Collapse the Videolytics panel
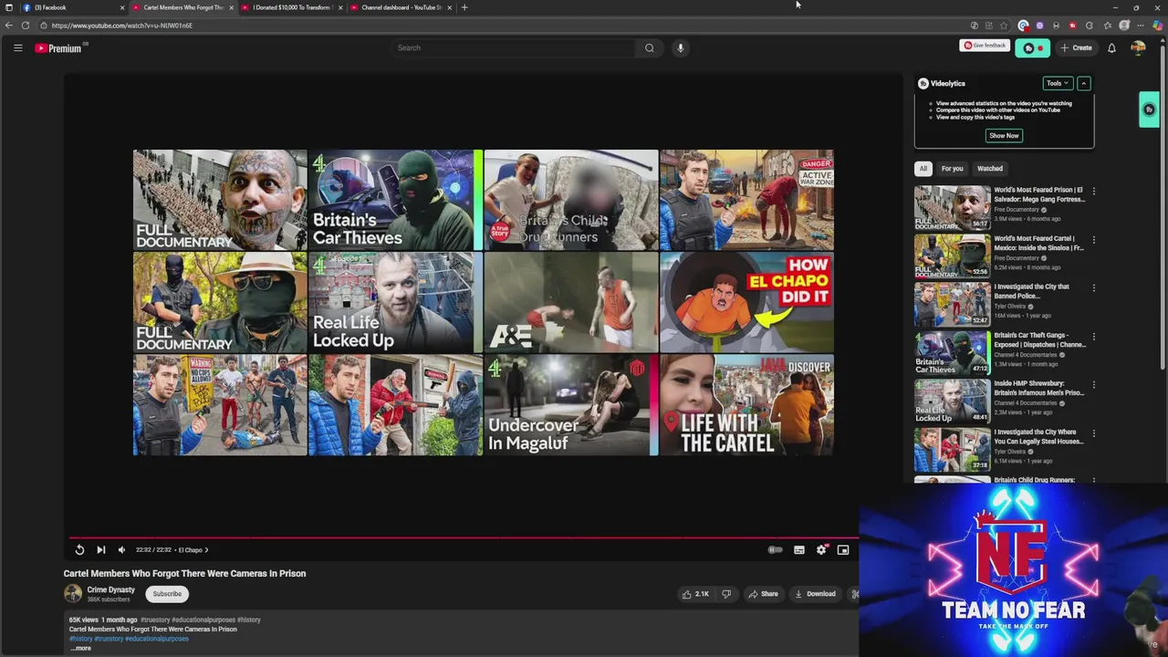The image size is (1168, 657). 1083,83
